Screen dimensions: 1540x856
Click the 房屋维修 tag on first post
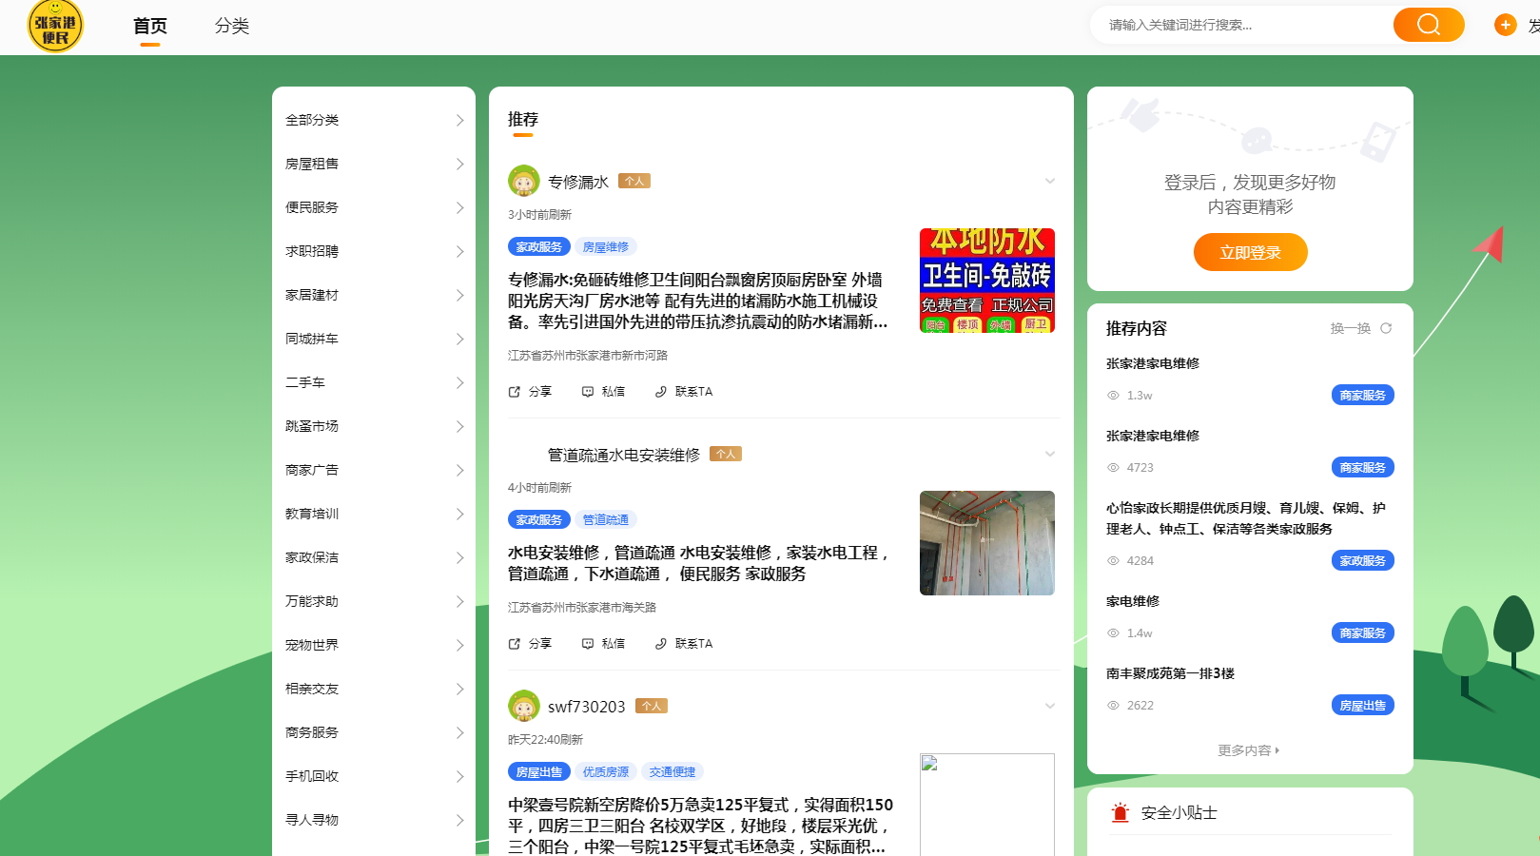(x=605, y=247)
